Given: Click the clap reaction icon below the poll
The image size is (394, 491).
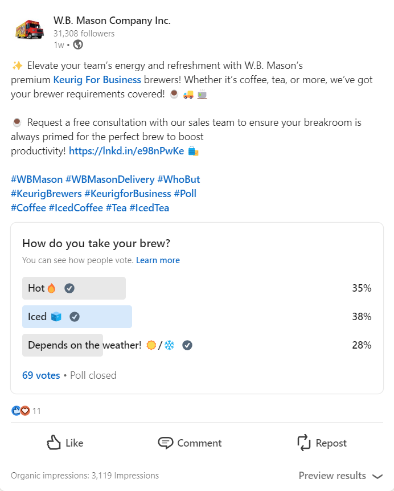Looking at the screenshot, I should (16, 410).
